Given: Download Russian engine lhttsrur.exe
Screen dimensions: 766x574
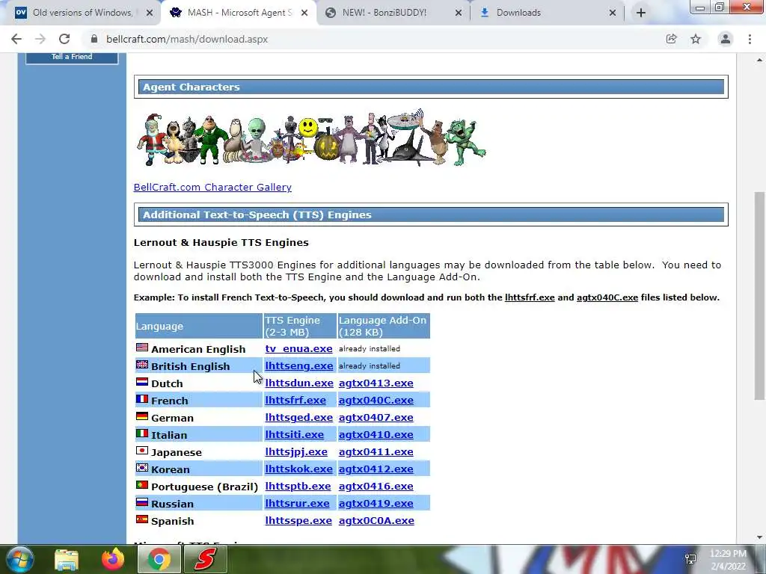Looking at the screenshot, I should click(297, 504).
